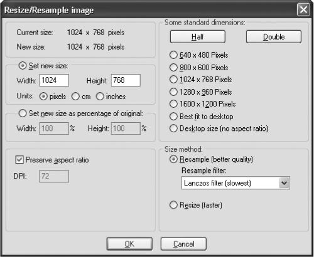This screenshot has height=257, width=314.
Task: Open the Resample filter dropdown
Action: coord(284,183)
